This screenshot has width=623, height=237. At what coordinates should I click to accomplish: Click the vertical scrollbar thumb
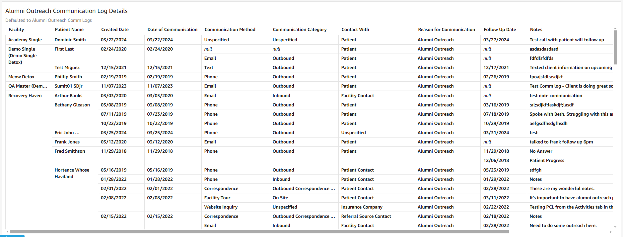[x=615, y=47]
